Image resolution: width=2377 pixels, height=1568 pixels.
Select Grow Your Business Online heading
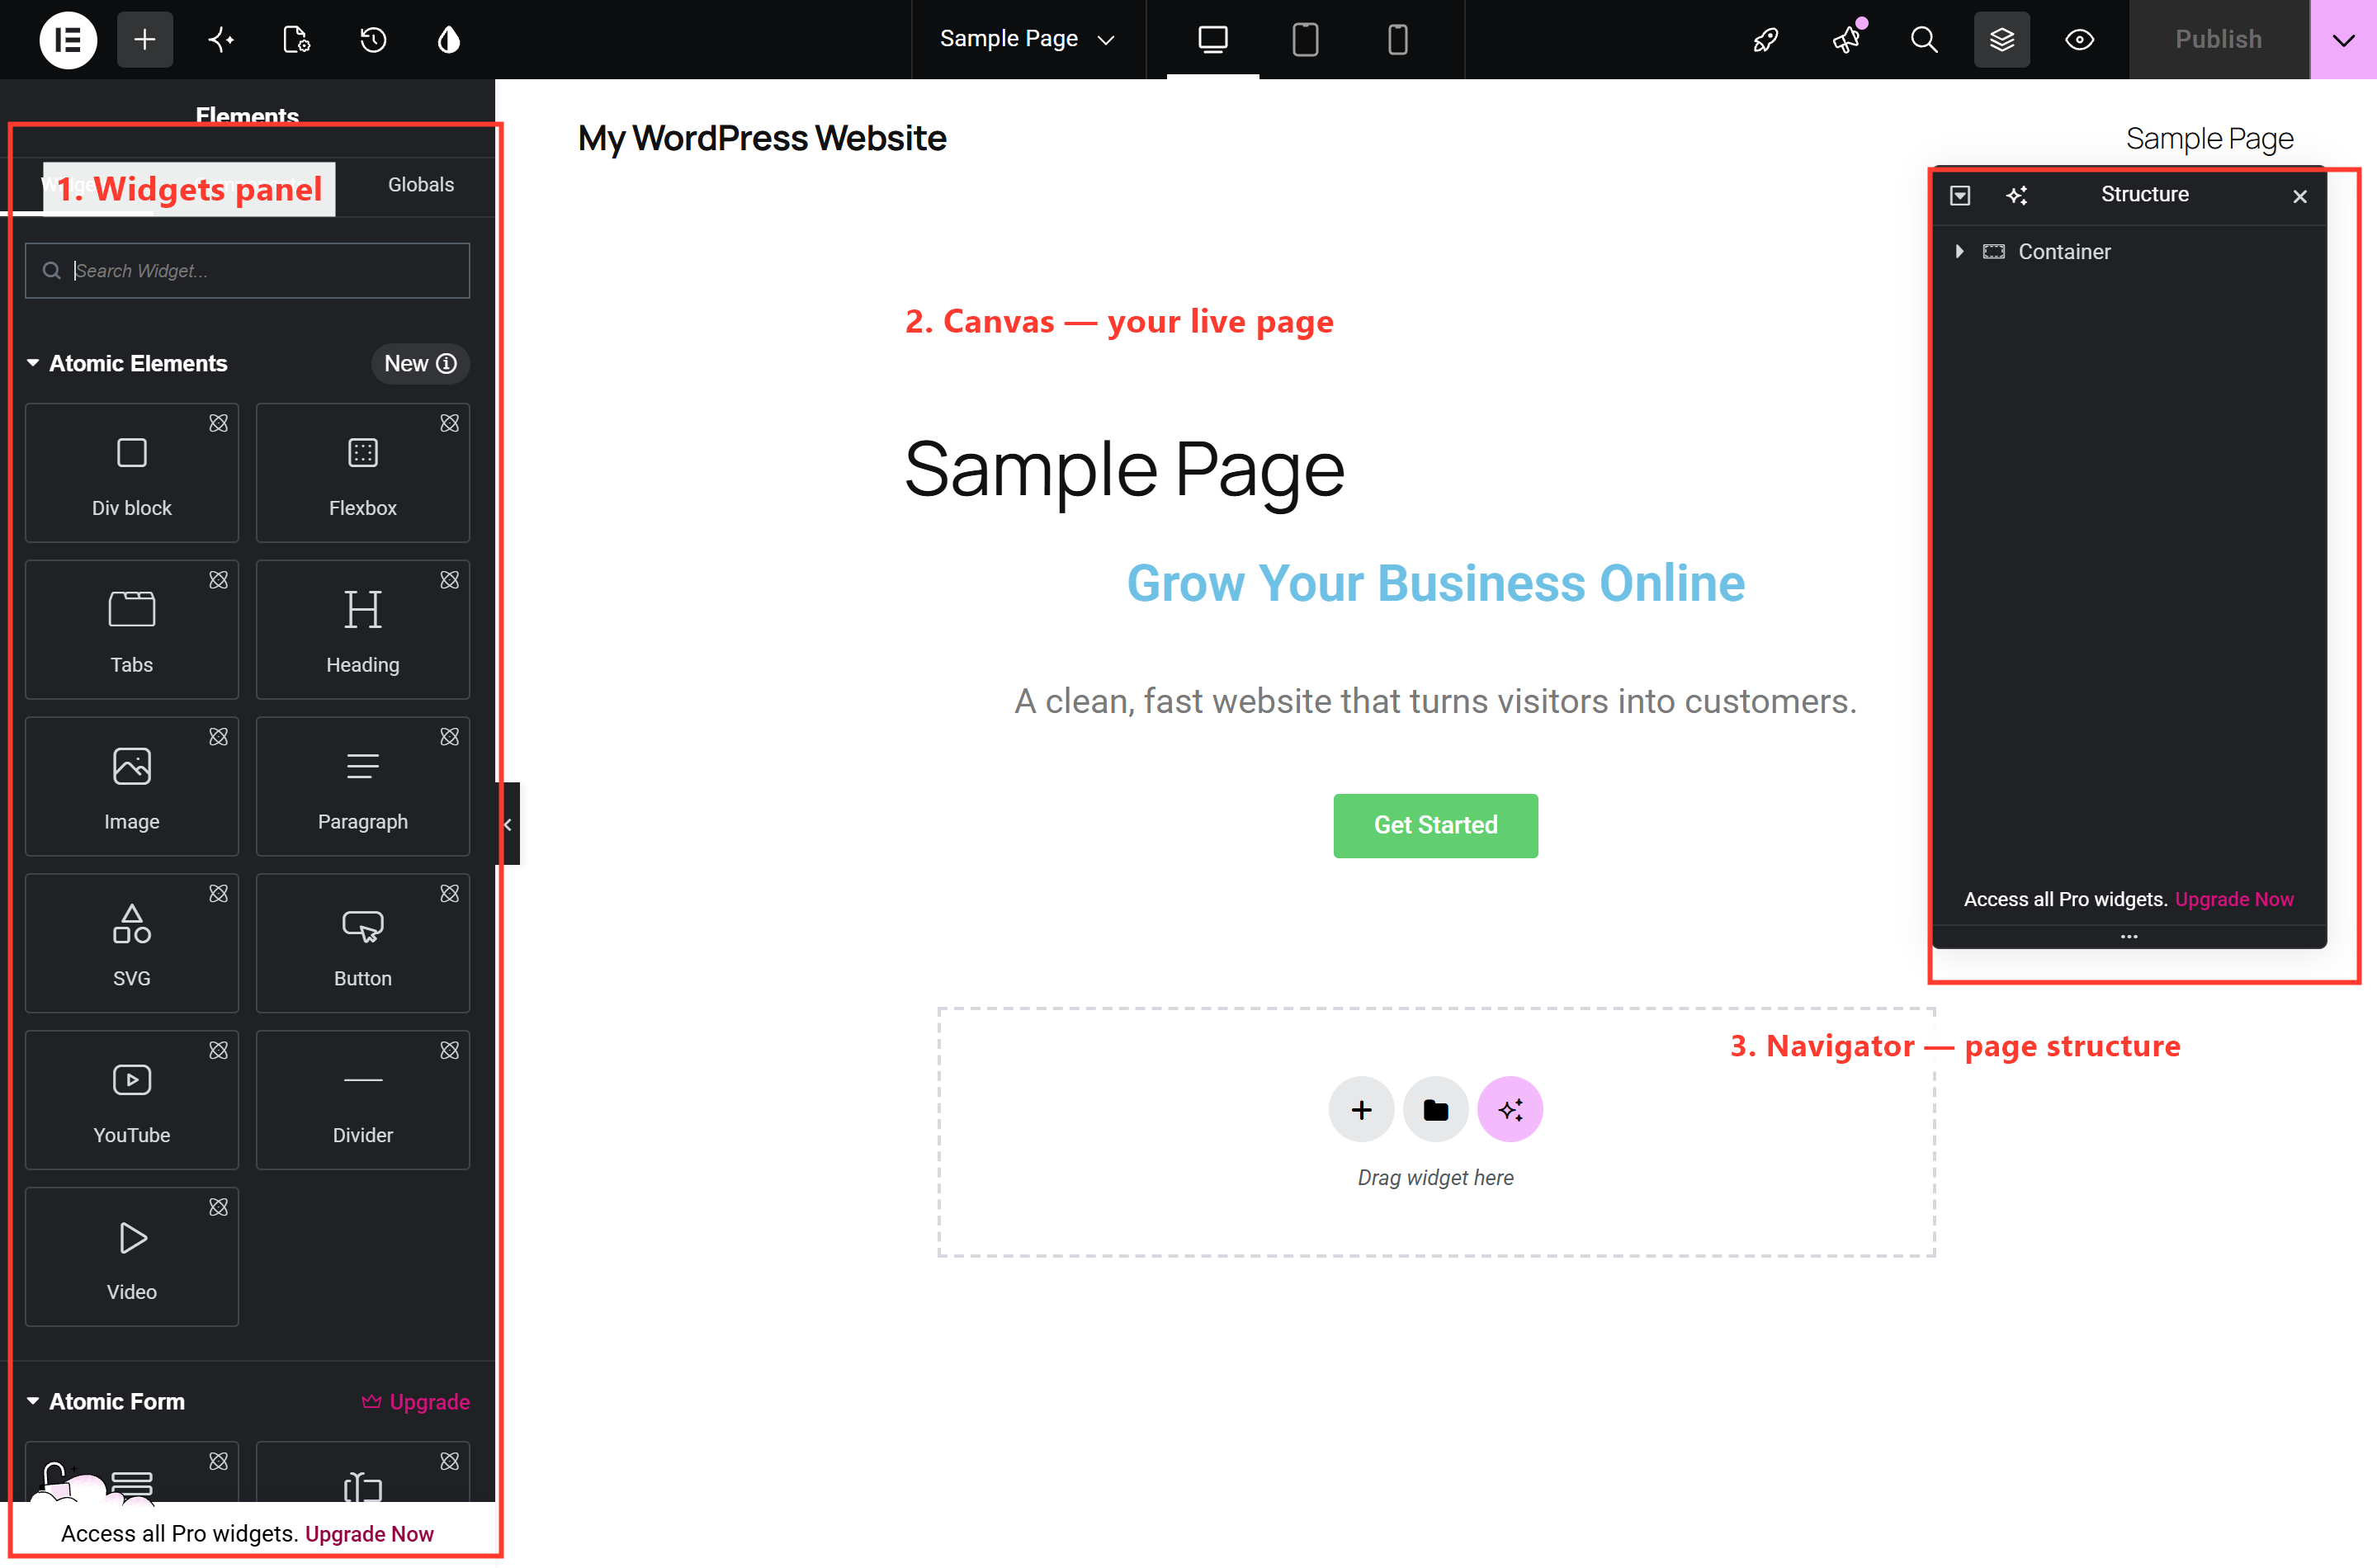(x=1435, y=583)
